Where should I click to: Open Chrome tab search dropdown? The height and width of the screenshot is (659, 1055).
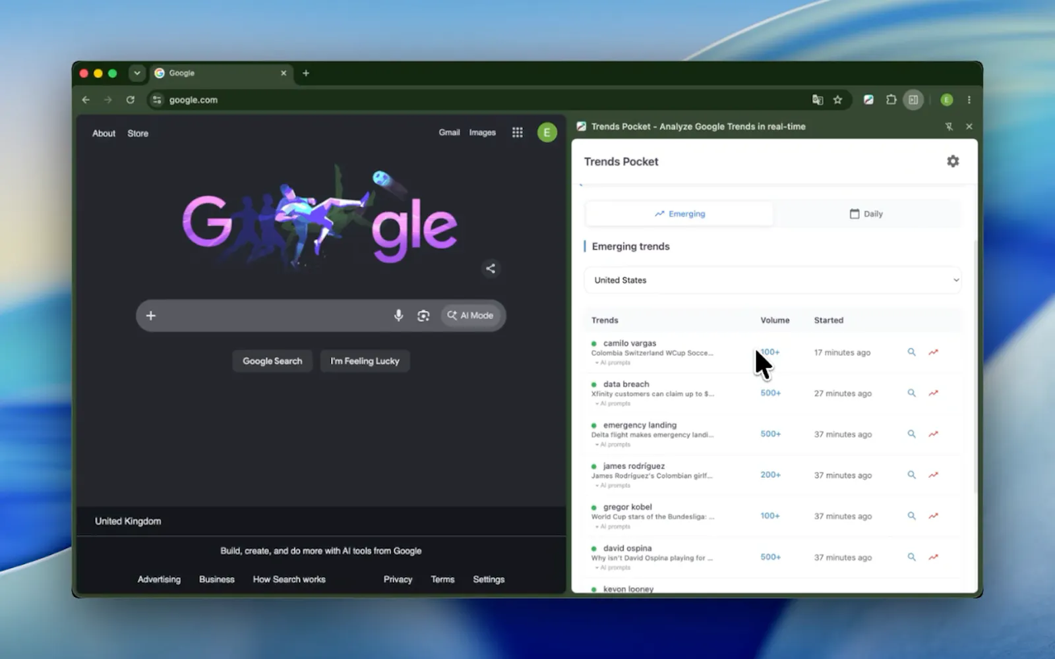pyautogui.click(x=136, y=73)
